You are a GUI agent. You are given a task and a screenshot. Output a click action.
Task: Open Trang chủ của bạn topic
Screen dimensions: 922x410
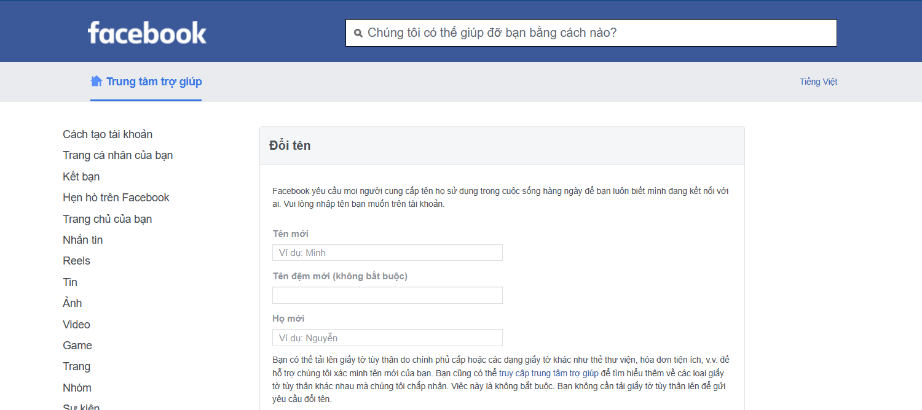108,219
